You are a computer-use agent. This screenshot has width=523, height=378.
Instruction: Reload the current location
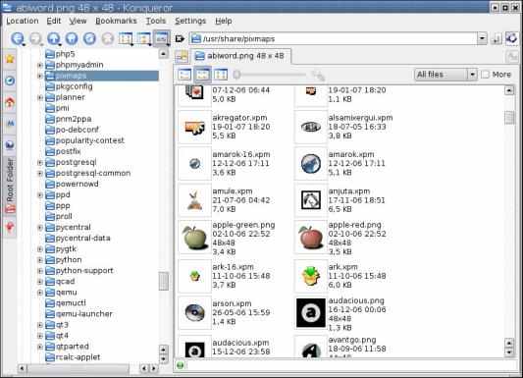click(89, 38)
